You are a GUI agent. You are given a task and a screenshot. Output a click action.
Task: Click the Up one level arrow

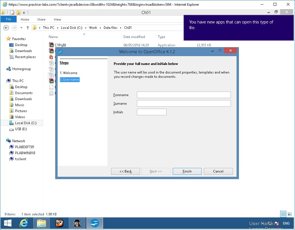pyautogui.click(x=28, y=28)
